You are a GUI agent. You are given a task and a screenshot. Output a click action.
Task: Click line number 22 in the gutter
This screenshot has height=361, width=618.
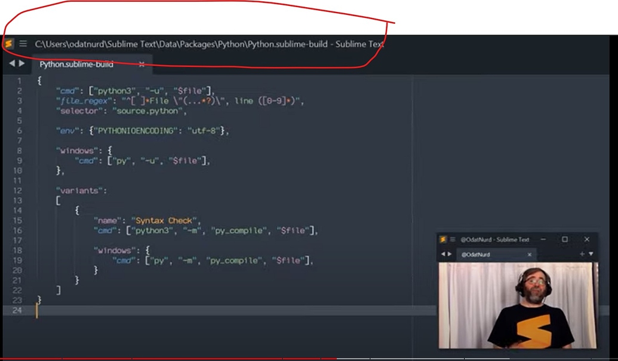coord(17,290)
